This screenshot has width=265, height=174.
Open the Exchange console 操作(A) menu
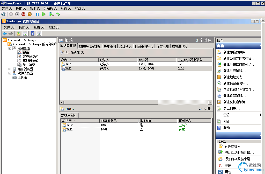24,27
